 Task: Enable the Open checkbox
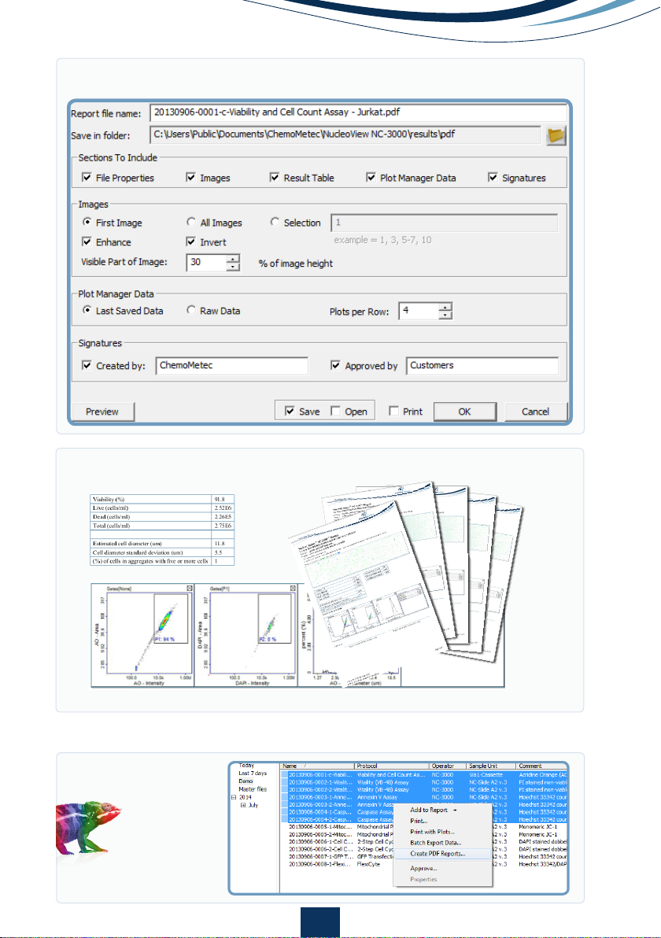click(335, 411)
